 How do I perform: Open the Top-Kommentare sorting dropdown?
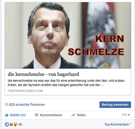point(117,124)
